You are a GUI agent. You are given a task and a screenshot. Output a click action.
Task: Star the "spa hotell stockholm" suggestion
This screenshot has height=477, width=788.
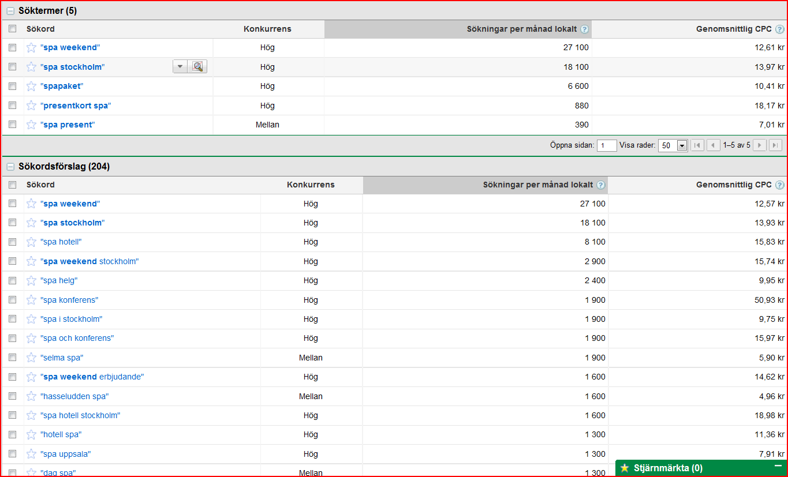pos(31,415)
